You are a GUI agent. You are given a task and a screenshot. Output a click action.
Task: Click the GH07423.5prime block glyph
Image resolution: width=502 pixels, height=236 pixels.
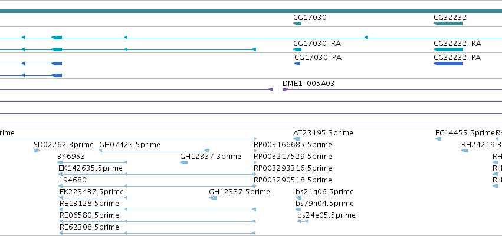click(x=207, y=151)
